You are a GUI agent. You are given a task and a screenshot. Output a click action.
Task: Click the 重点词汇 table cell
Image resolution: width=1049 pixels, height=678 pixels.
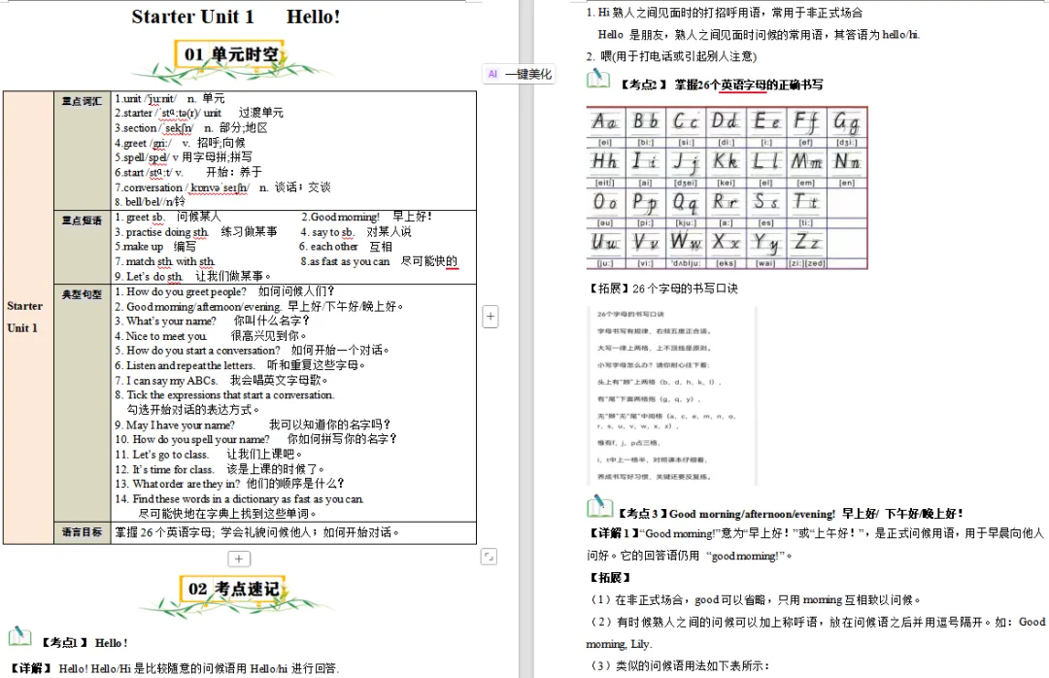click(83, 151)
